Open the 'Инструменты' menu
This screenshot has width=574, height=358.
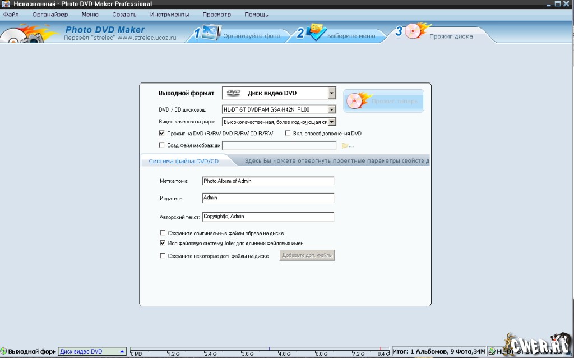click(x=170, y=15)
